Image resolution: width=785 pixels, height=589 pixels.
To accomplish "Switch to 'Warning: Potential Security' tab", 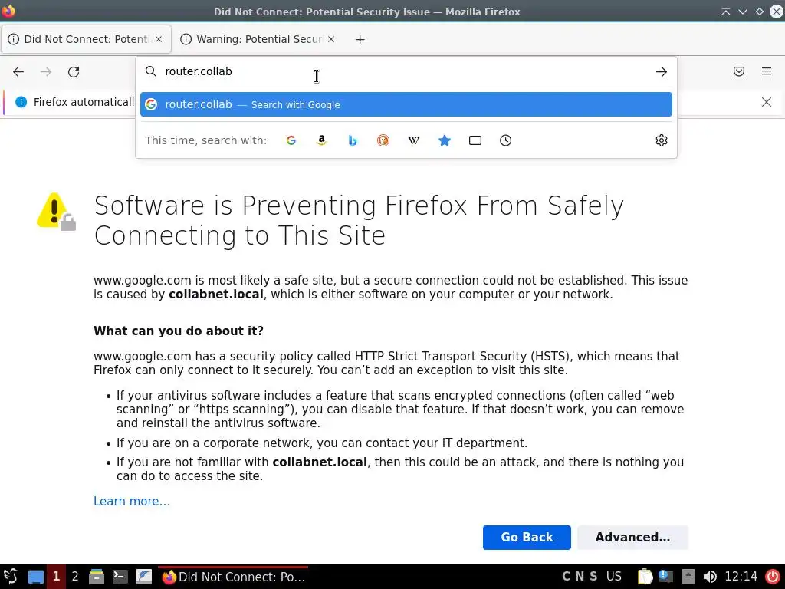I will (x=258, y=39).
